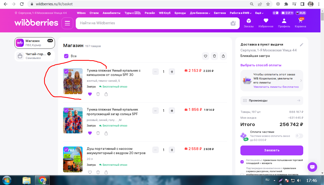The width and height of the screenshot is (324, 185).
Task: Open Промокоды arrow row
Action: [x=272, y=100]
